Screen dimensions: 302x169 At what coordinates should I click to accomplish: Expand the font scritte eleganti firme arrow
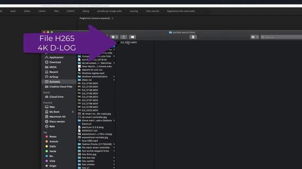(114, 151)
